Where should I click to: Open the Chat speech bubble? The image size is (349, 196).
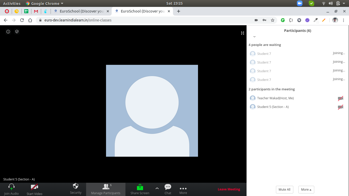[168, 187]
